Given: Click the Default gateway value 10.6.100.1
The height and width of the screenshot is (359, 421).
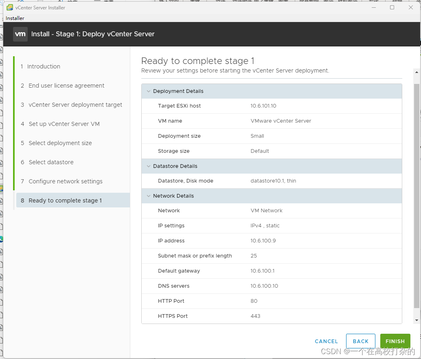Looking at the screenshot, I should tap(263, 271).
